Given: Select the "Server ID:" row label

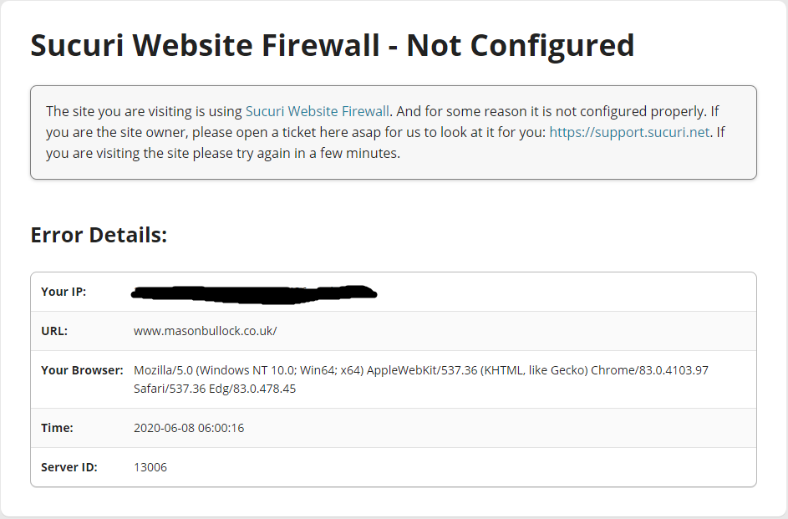Looking at the screenshot, I should 69,467.
